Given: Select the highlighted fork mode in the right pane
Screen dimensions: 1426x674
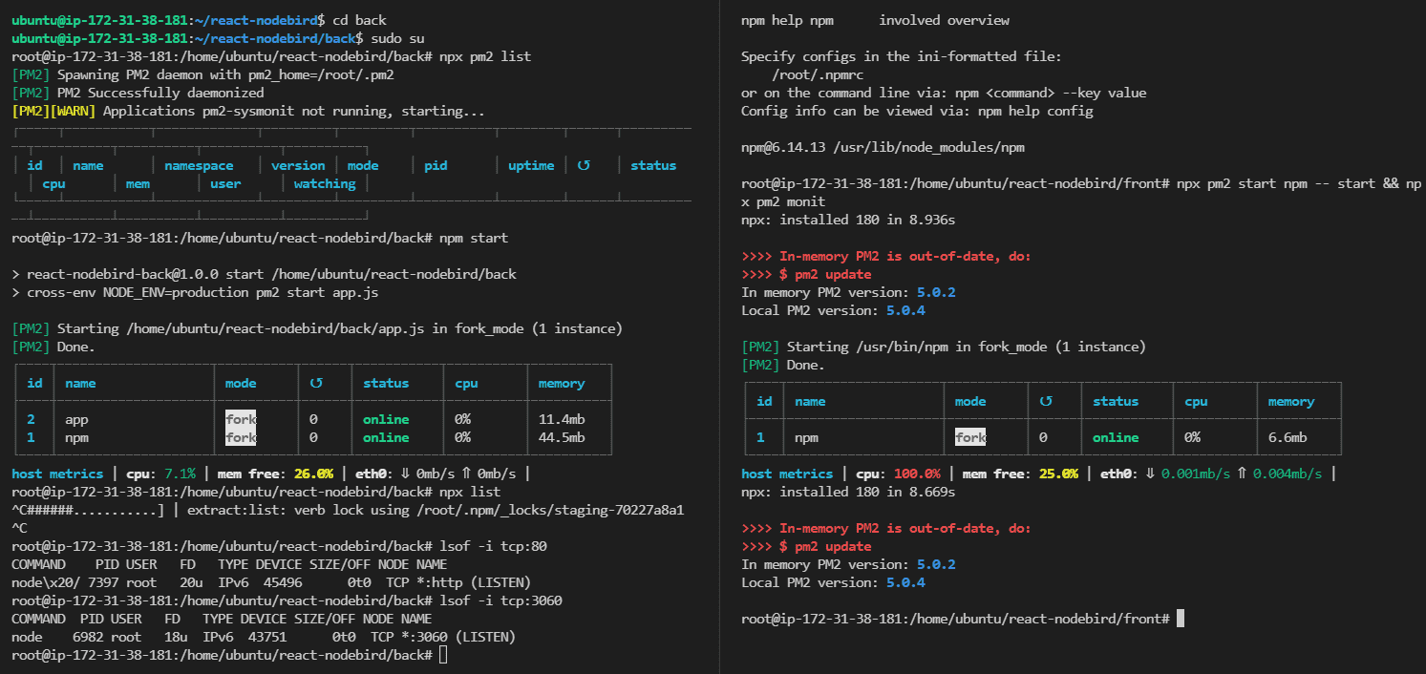Looking at the screenshot, I should 970,437.
